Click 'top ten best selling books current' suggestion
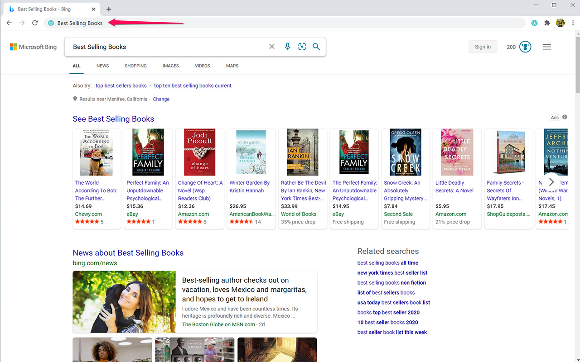 (x=193, y=86)
